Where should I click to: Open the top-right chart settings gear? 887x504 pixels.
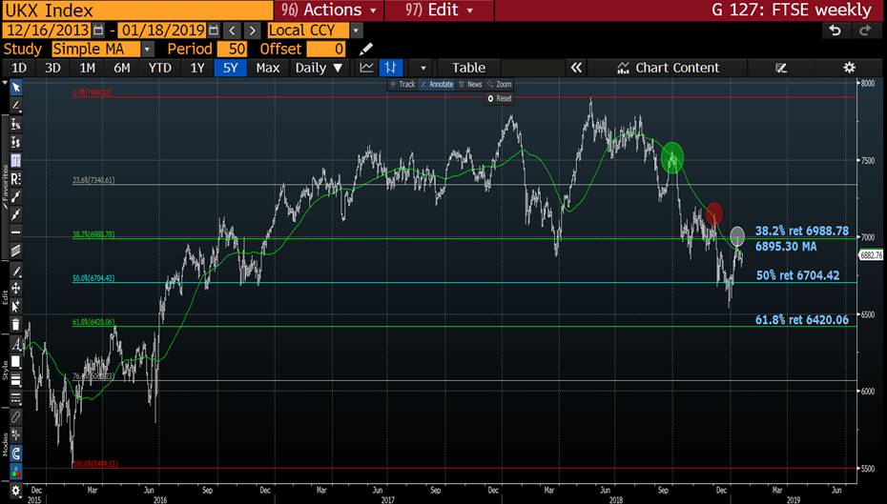[x=849, y=68]
